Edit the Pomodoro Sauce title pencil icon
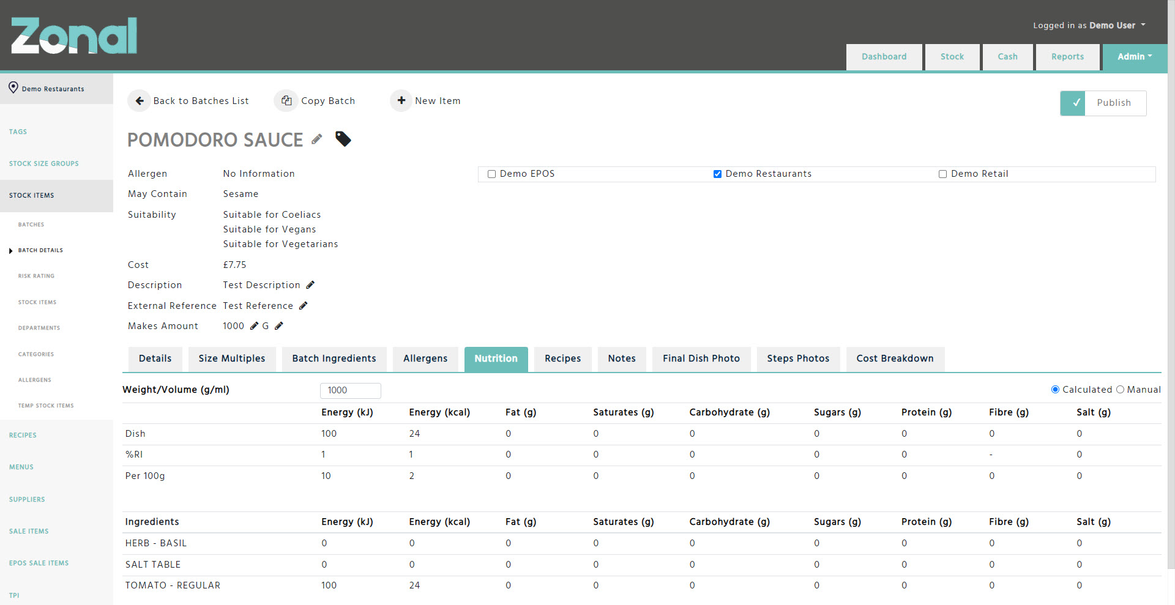 pos(316,139)
